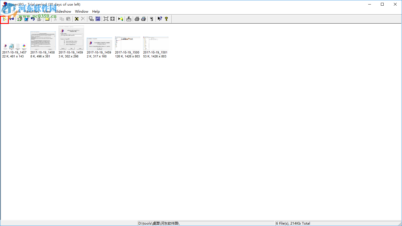Image resolution: width=402 pixels, height=226 pixels.
Task: Click the '126 K, 1426 x 803' file info text
Action: (127, 56)
